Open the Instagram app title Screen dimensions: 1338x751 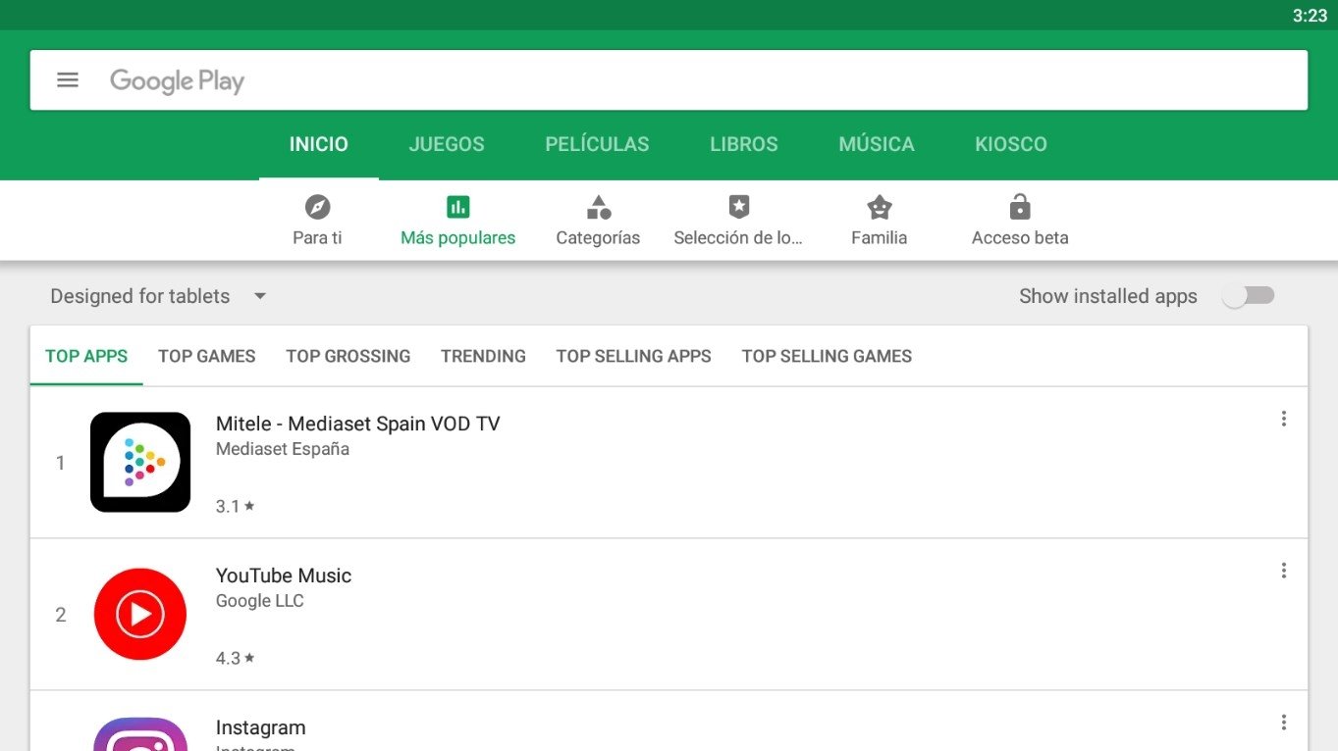coord(260,727)
